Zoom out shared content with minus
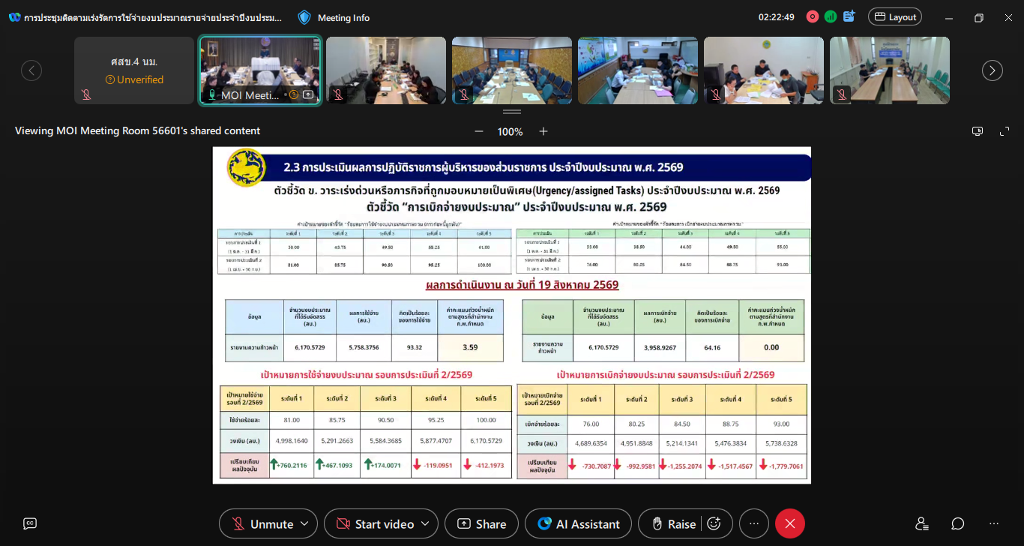The height and width of the screenshot is (546, 1024). click(479, 131)
